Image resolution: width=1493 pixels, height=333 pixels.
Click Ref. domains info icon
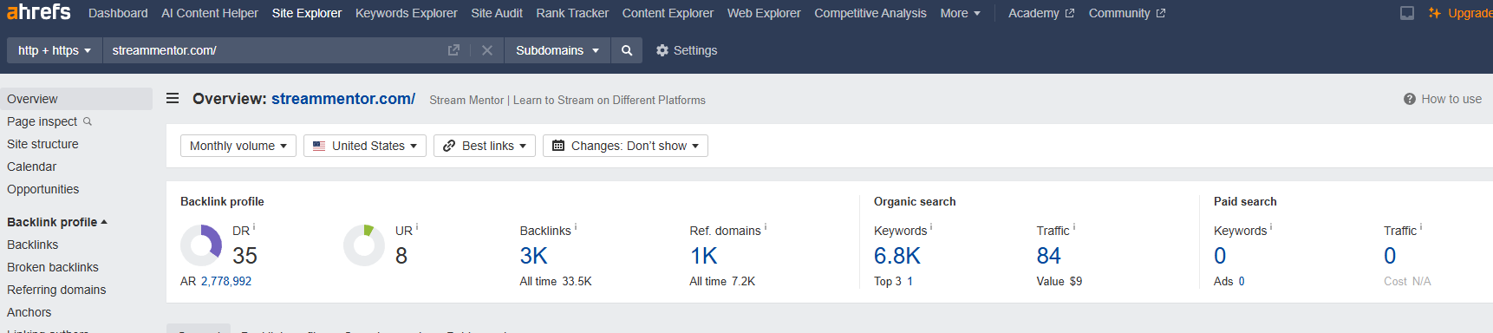[x=766, y=227]
